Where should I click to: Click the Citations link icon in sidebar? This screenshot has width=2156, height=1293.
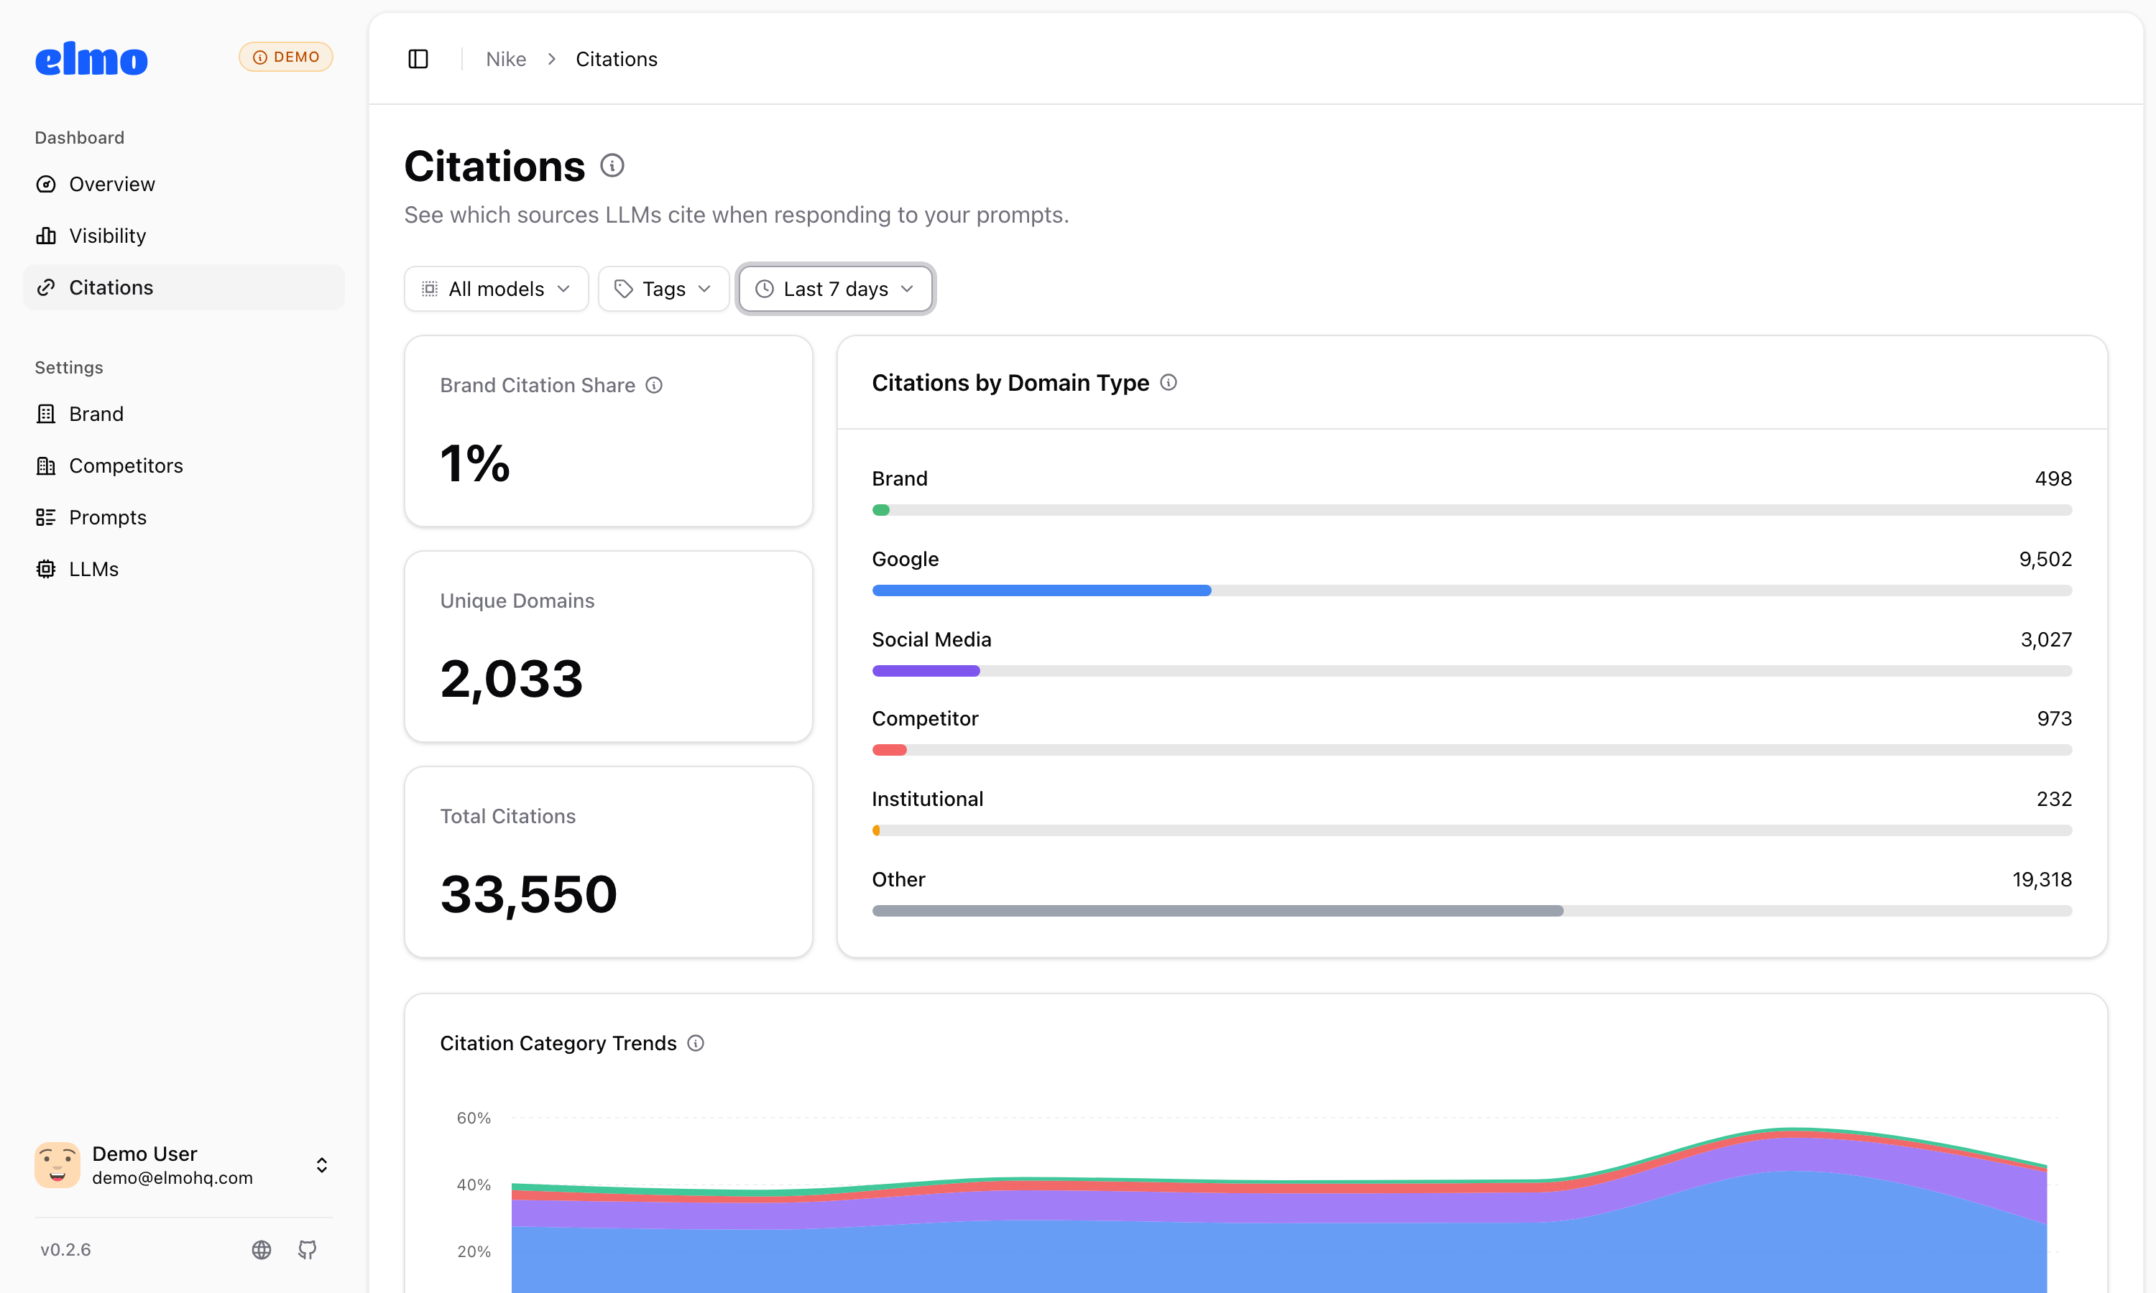[x=46, y=287]
